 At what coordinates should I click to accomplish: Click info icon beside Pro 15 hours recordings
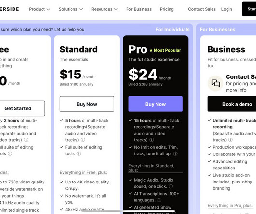pos(152,140)
